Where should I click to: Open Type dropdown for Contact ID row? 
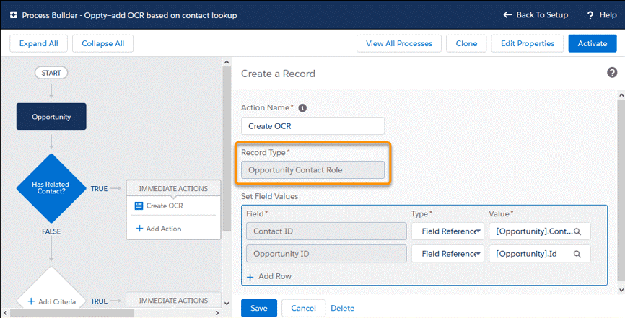point(447,231)
